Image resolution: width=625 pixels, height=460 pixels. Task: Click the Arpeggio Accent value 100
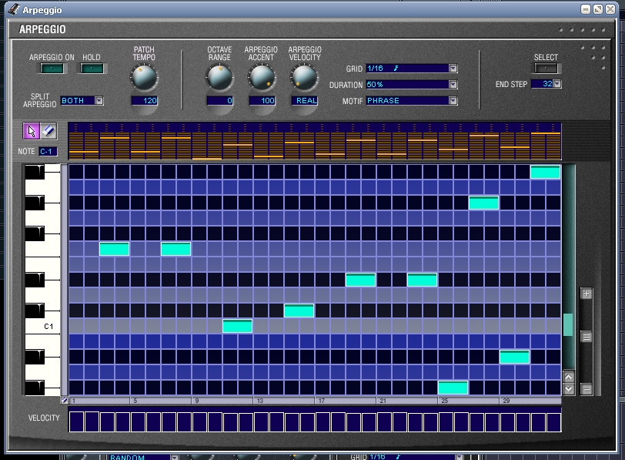(x=262, y=100)
